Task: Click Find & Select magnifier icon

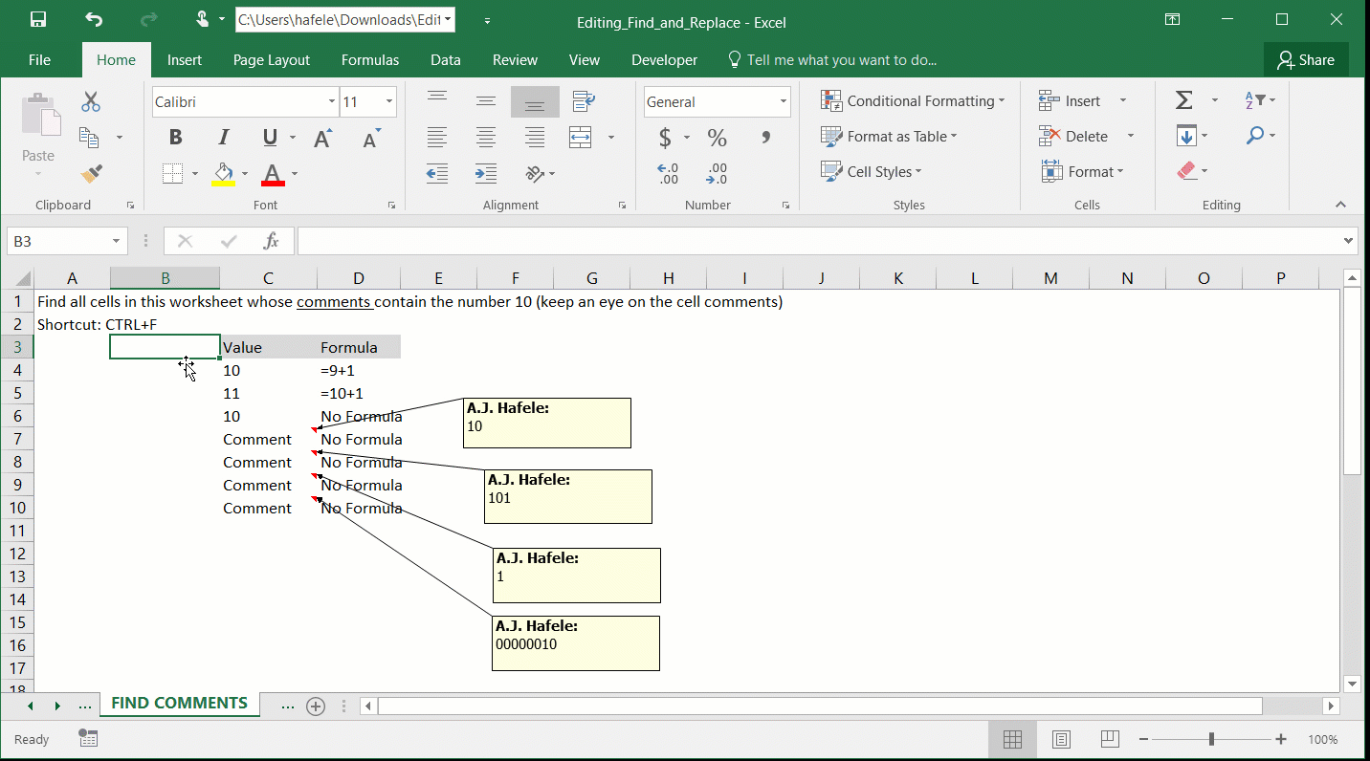Action: coord(1255,136)
